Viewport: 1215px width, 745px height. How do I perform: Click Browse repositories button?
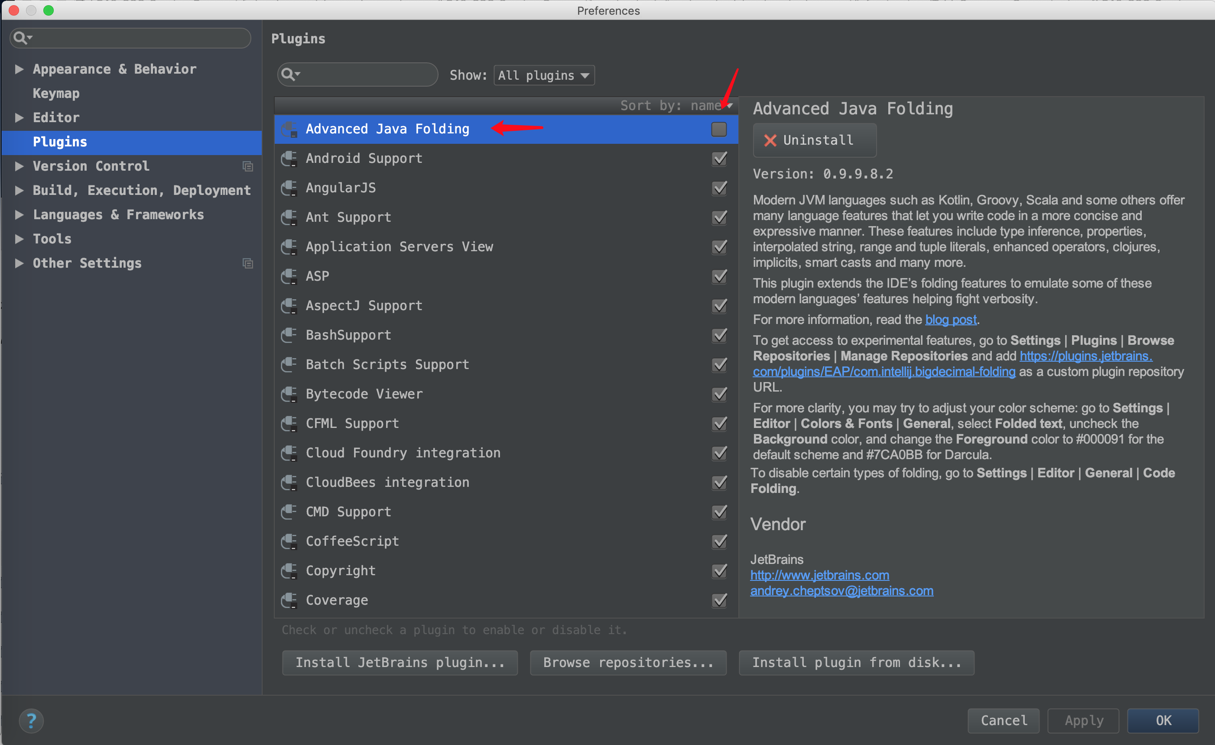(x=628, y=663)
